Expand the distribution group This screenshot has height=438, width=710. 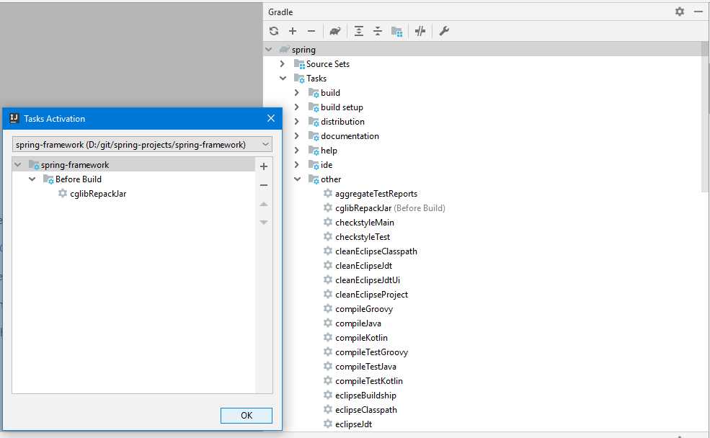pyautogui.click(x=297, y=121)
